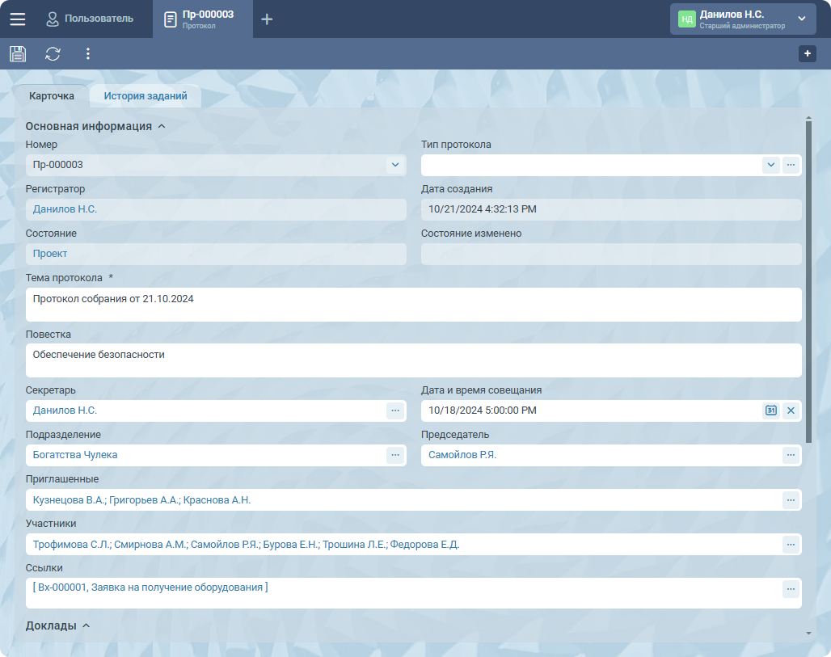This screenshot has height=657, width=831.
Task: Open Тип протокола dropdown arrow
Action: pos(771,165)
